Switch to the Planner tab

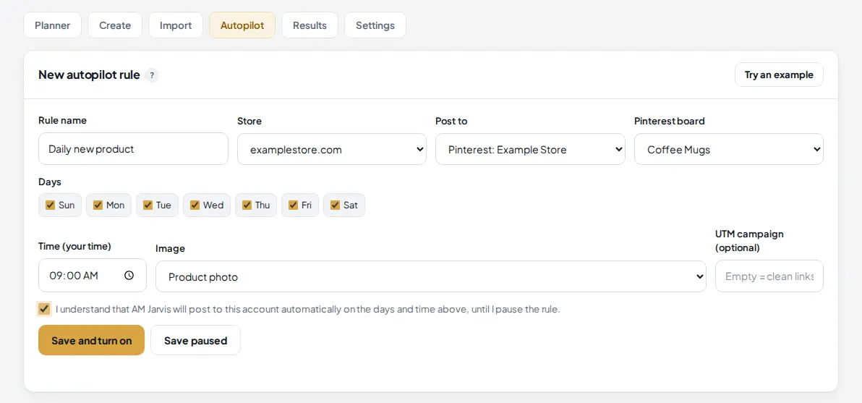click(52, 25)
